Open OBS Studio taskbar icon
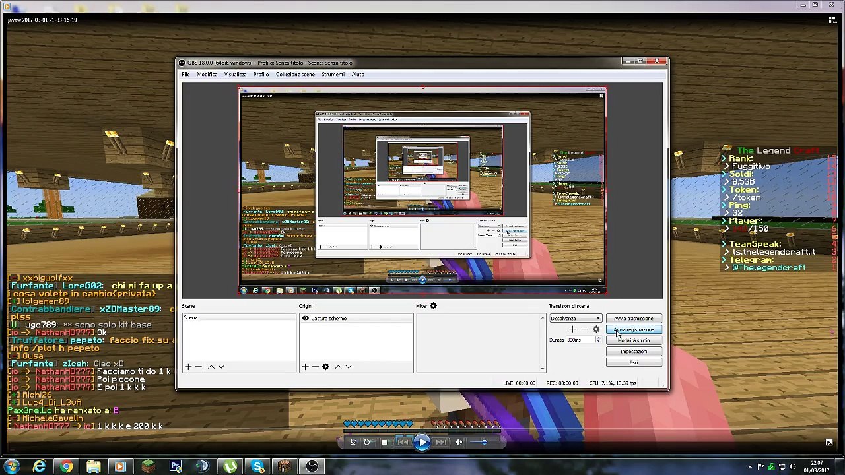 312,467
